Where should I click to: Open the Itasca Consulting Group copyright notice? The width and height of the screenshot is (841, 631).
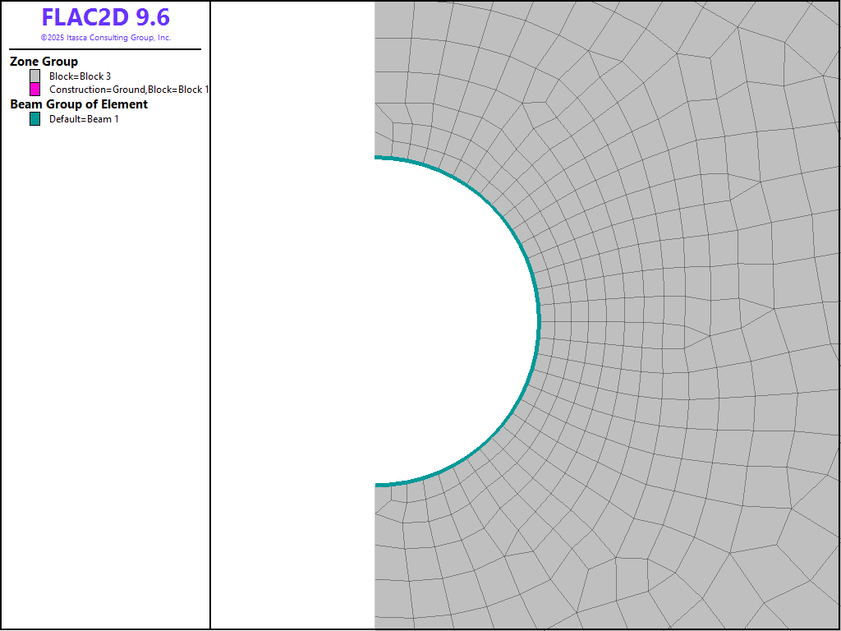(105, 38)
